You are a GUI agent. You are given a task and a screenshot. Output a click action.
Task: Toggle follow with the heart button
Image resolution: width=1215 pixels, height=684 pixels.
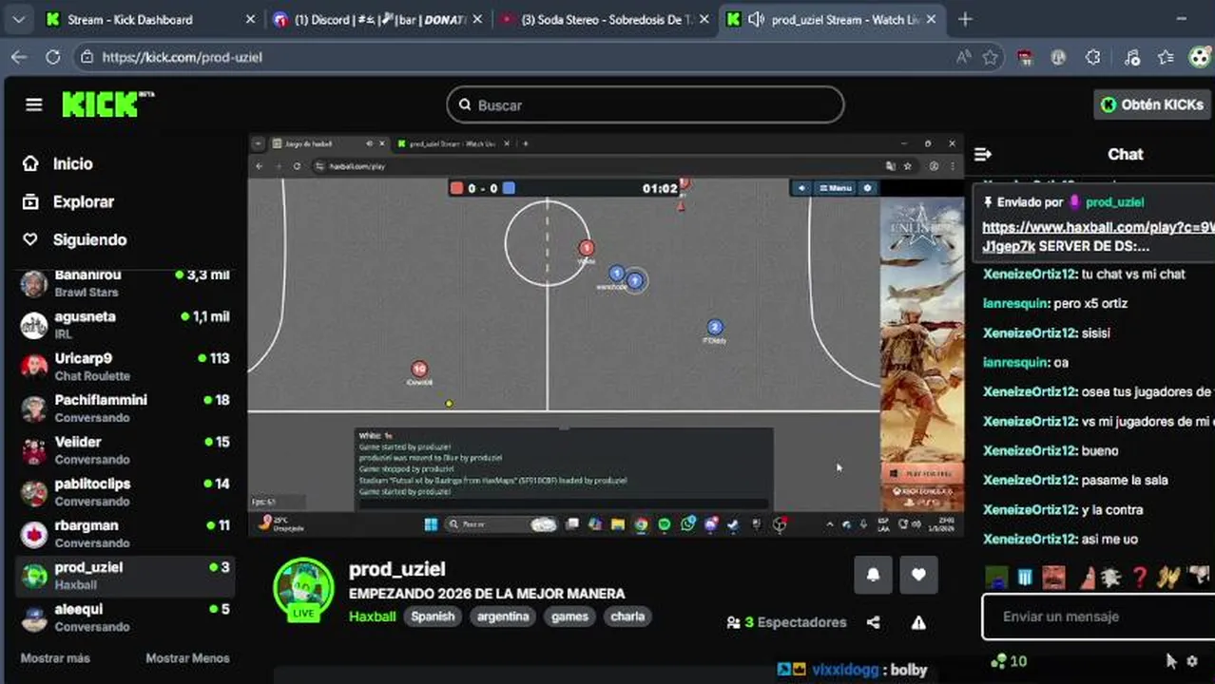click(x=918, y=575)
